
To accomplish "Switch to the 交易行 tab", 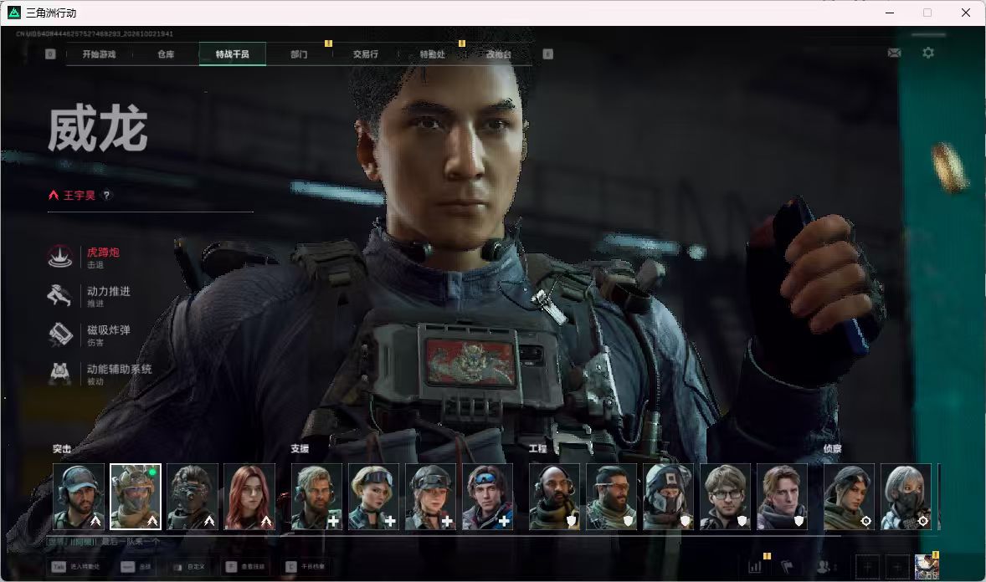I will (x=366, y=54).
